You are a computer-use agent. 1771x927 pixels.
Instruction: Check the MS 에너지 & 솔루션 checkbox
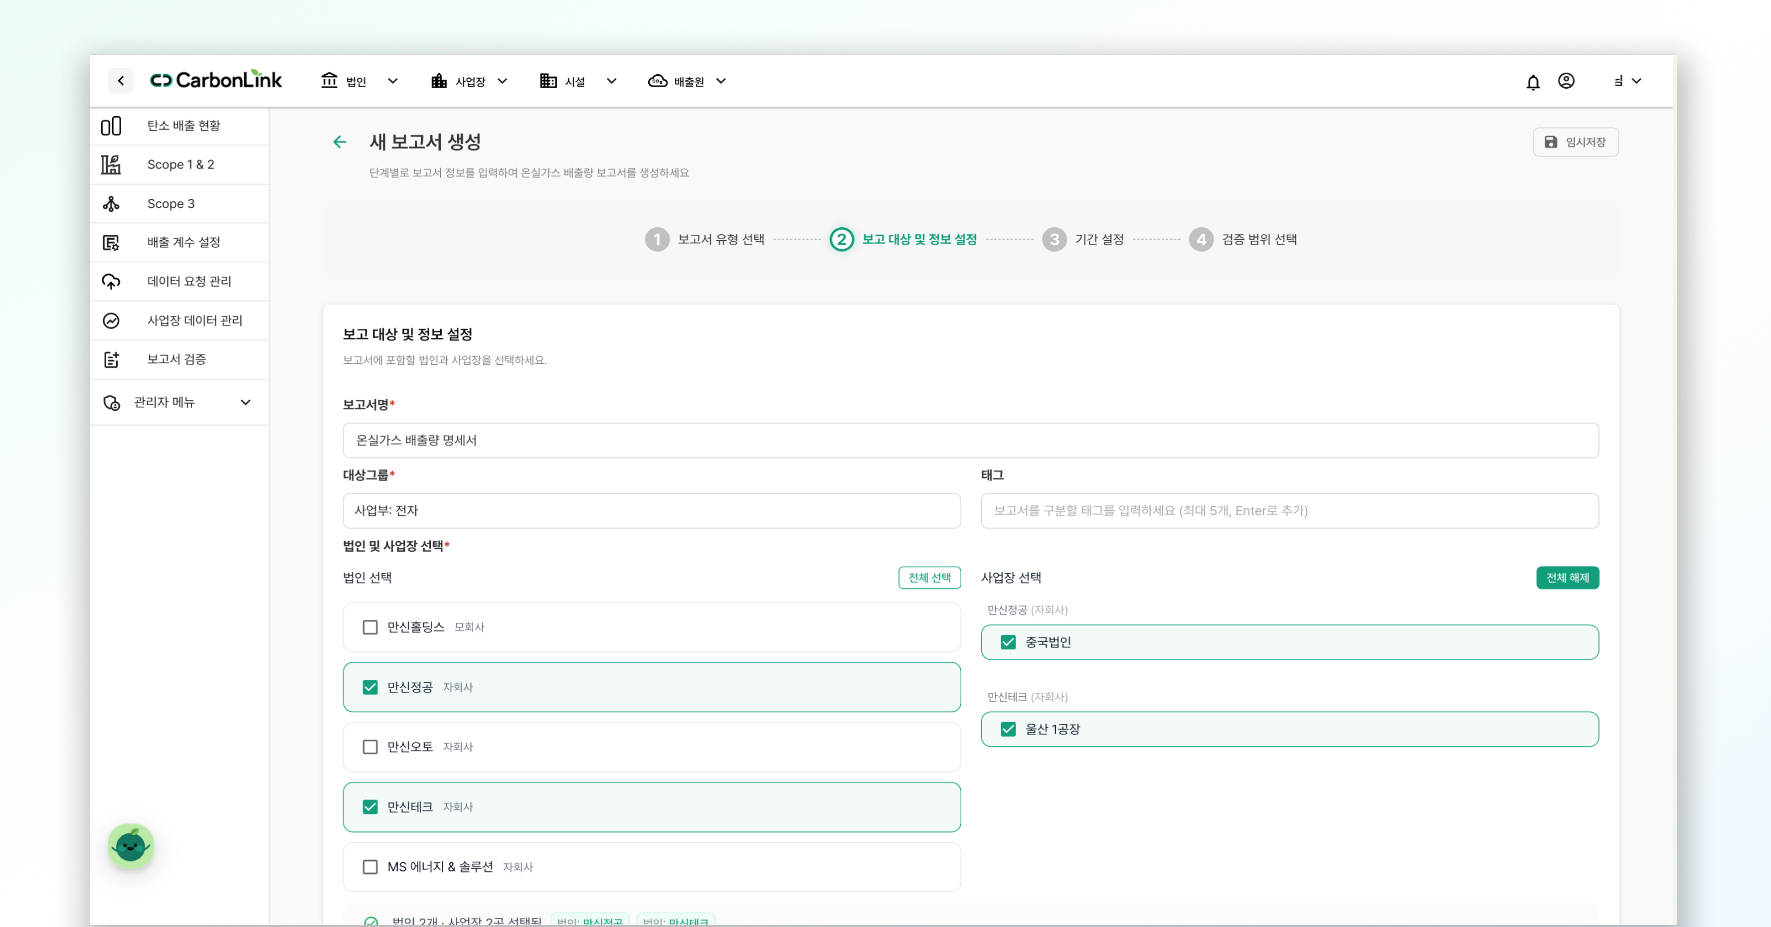point(370,867)
